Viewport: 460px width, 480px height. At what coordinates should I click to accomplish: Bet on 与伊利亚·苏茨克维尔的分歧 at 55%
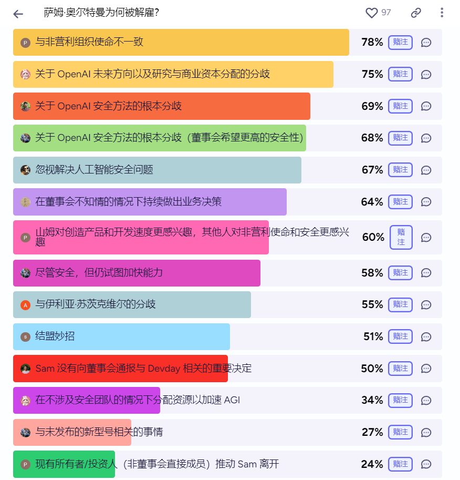[400, 304]
